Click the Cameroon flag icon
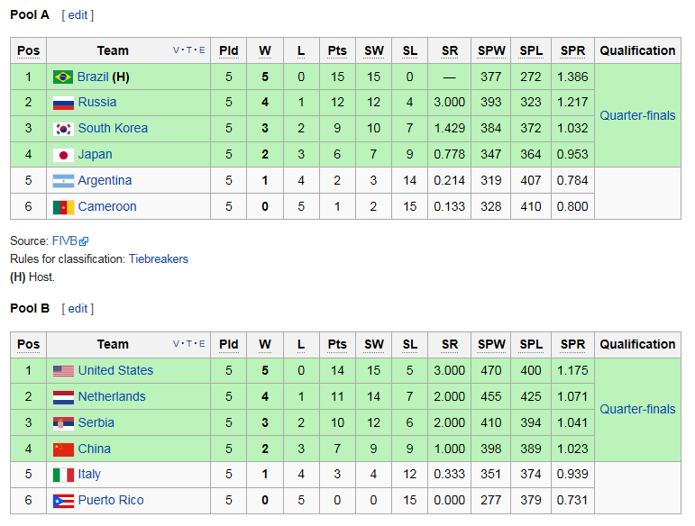695x526 pixels. coord(63,207)
